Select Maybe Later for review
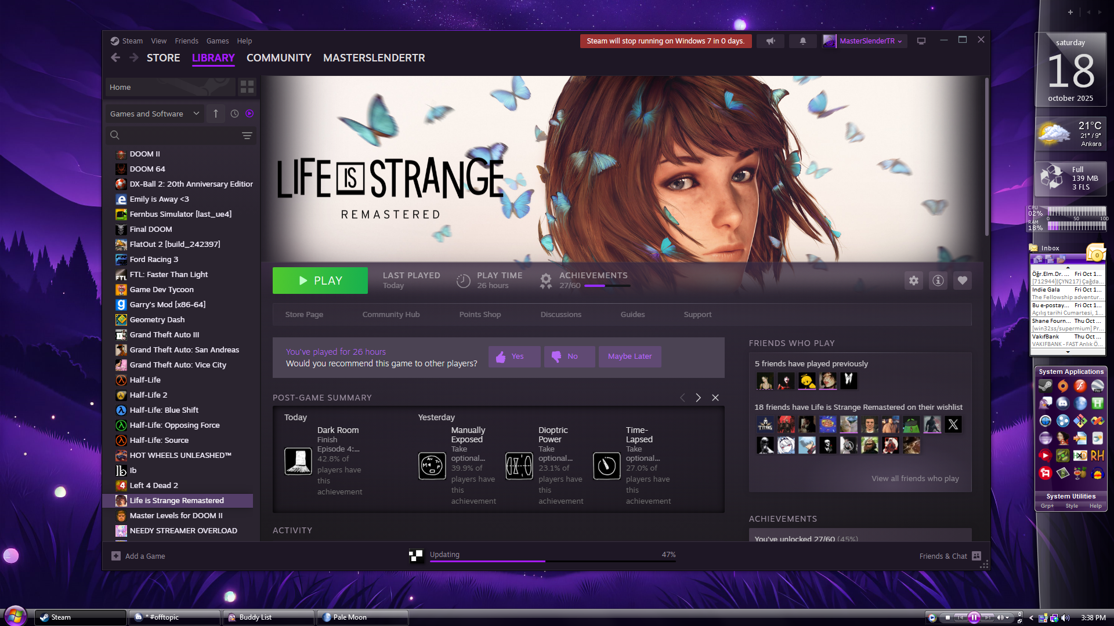This screenshot has width=1114, height=626. pyautogui.click(x=630, y=356)
